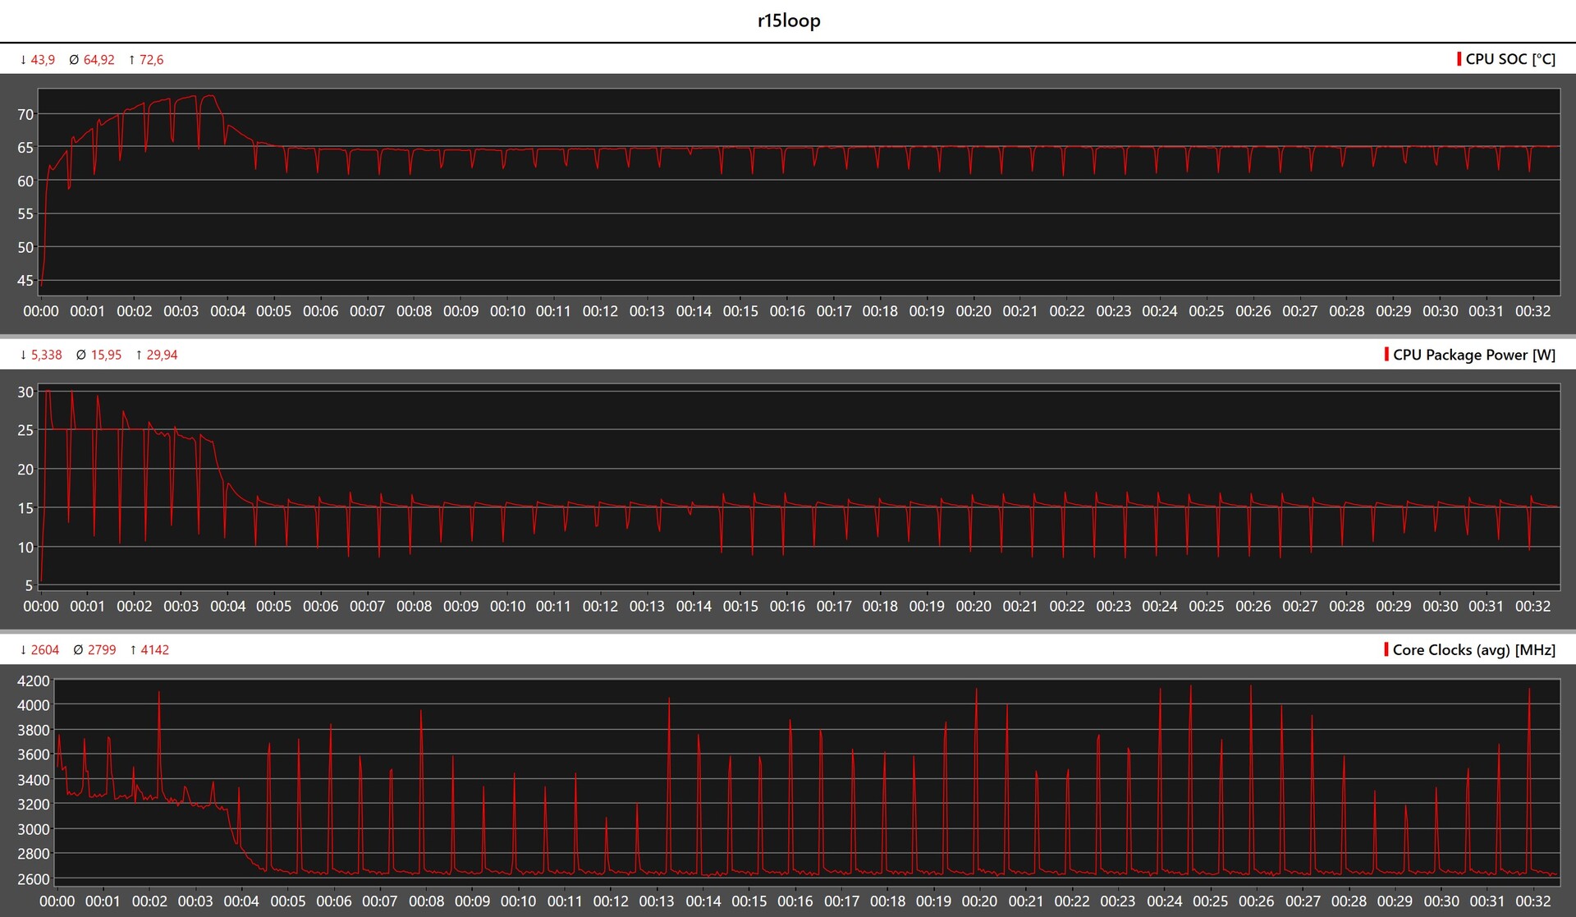Click the Core Clocks (avg) [MHz] label
The image size is (1576, 917).
tap(1473, 649)
